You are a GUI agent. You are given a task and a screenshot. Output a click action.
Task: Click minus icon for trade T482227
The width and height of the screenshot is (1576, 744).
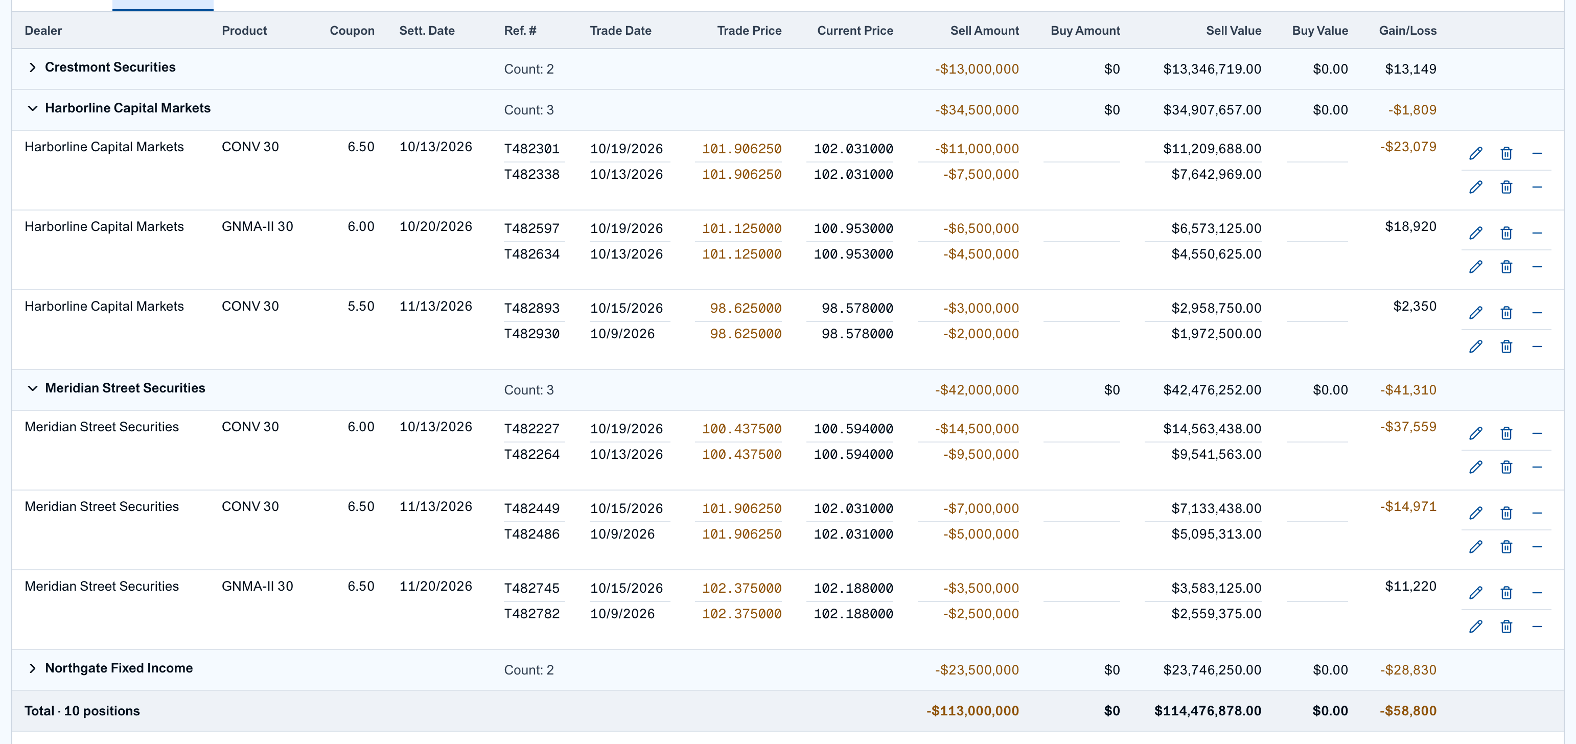(x=1537, y=433)
